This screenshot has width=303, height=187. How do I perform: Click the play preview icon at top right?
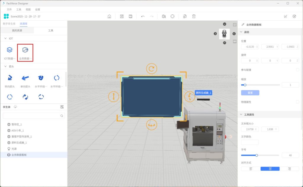click(x=294, y=17)
